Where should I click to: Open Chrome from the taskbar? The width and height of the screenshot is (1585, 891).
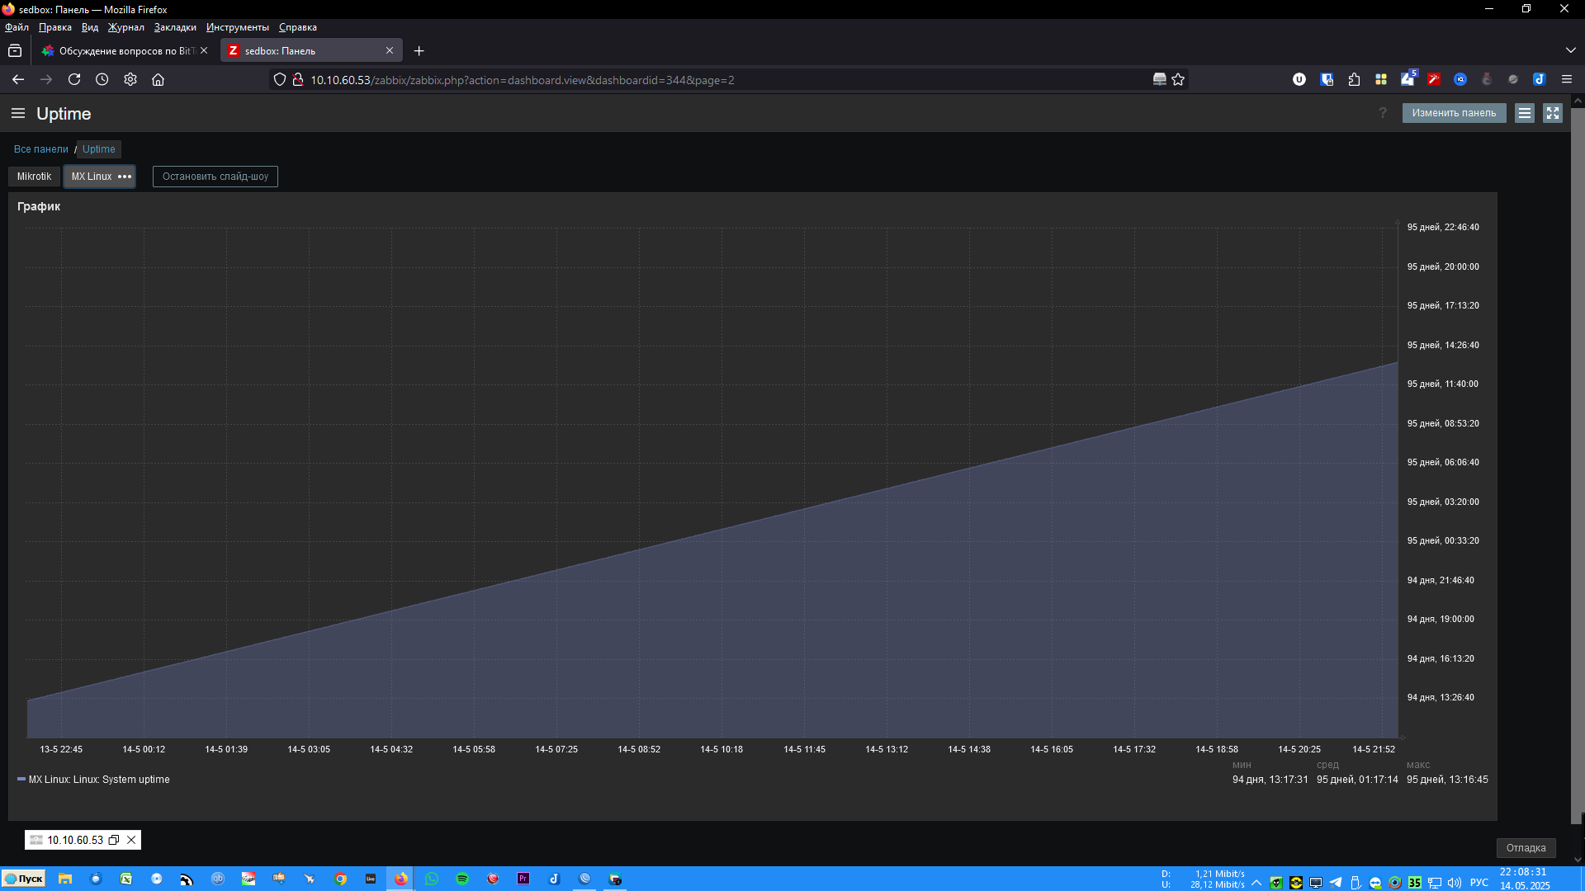pyautogui.click(x=340, y=879)
